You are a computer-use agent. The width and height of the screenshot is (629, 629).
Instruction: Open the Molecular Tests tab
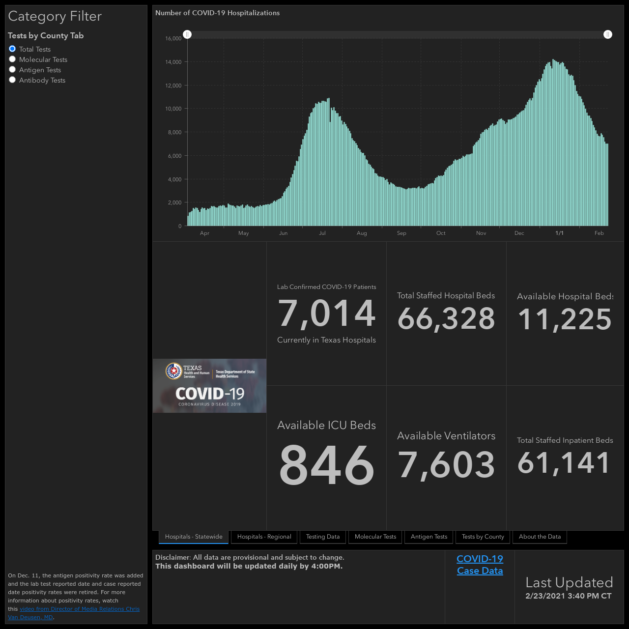click(x=375, y=537)
